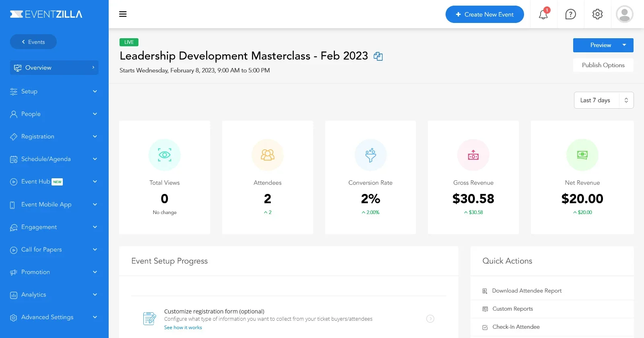This screenshot has height=338, width=644.
Task: Click the copy icon beside event title
Action: 378,56
